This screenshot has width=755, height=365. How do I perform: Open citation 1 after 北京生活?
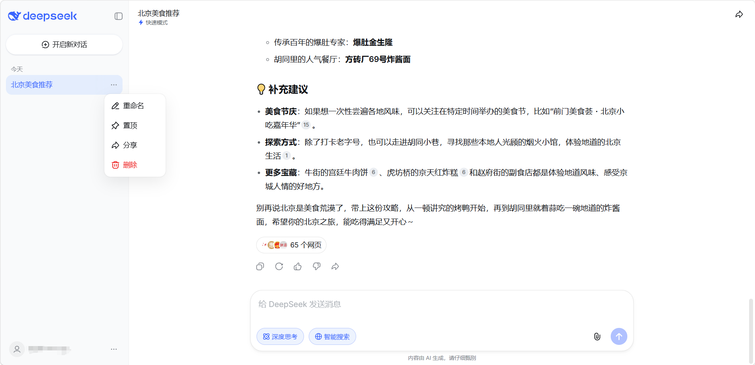click(x=287, y=156)
